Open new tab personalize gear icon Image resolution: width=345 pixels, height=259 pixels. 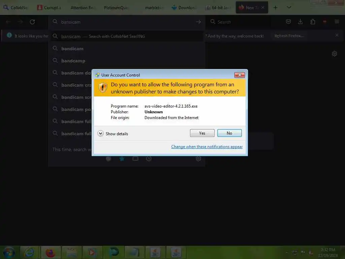[335, 54]
